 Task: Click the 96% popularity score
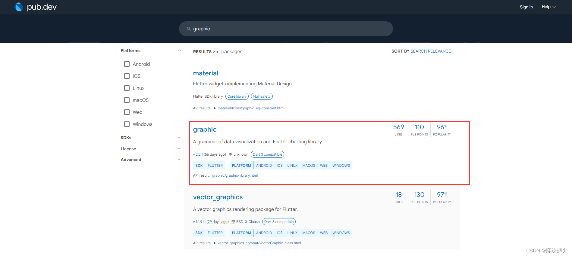tap(442, 130)
